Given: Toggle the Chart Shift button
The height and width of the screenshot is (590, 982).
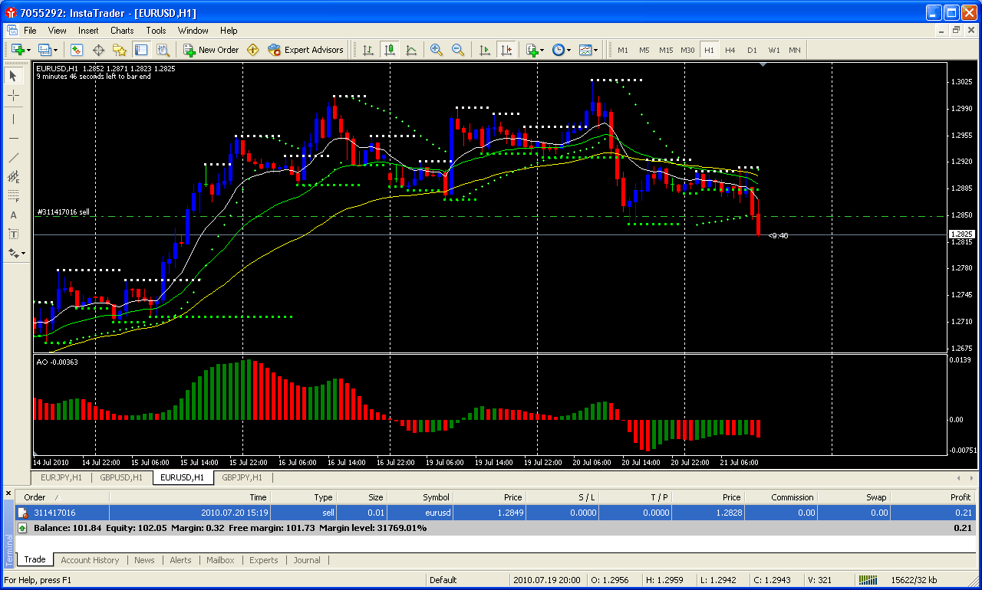Looking at the screenshot, I should (x=506, y=50).
